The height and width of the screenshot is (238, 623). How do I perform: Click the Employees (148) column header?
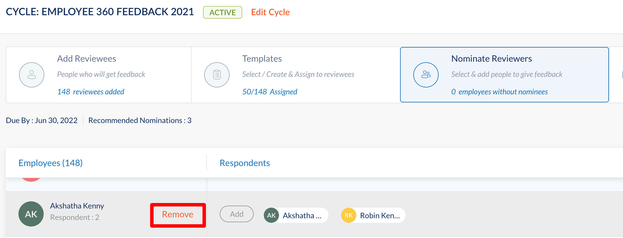click(51, 163)
